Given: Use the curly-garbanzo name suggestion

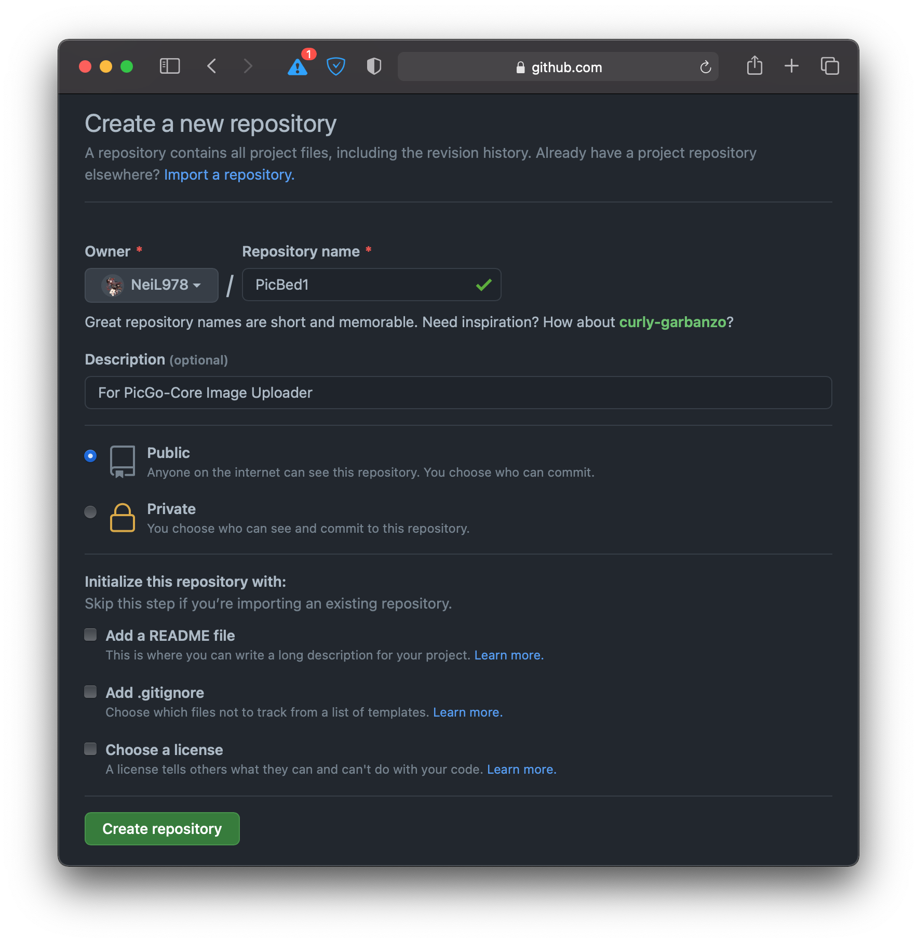Looking at the screenshot, I should (672, 322).
